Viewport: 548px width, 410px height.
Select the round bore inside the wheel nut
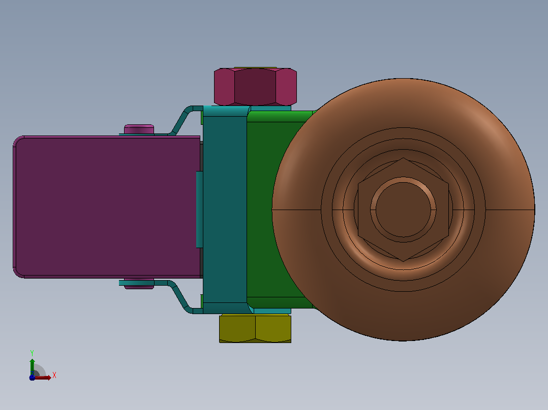click(x=403, y=210)
